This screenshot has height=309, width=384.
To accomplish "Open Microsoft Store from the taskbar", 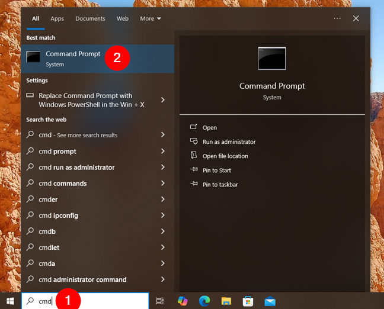I will [x=248, y=301].
